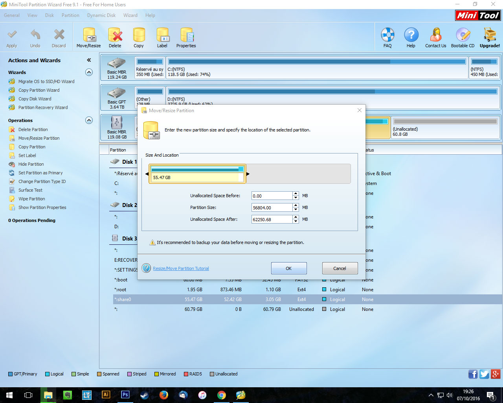Click the Help question mark icon
This screenshot has height=403, width=503.
coord(411,35)
